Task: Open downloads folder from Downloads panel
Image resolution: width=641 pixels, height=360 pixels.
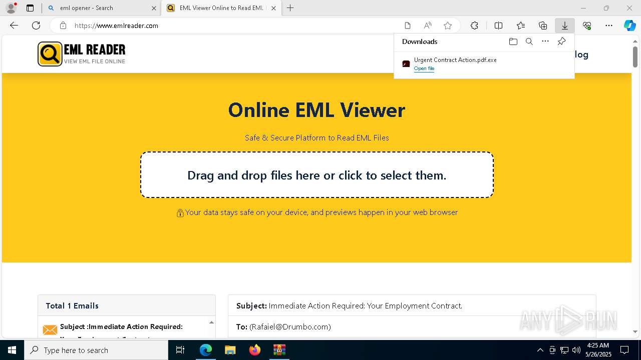Action: [x=513, y=41]
